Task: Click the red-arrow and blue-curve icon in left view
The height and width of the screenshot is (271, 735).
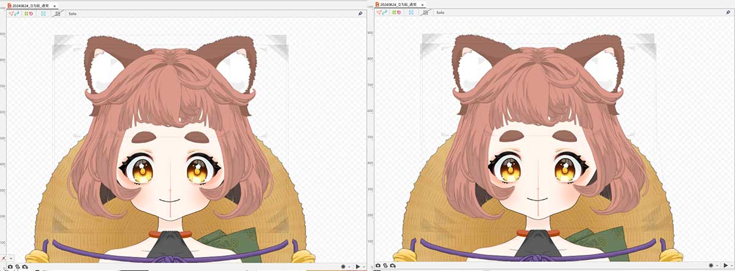Action: 14,13
